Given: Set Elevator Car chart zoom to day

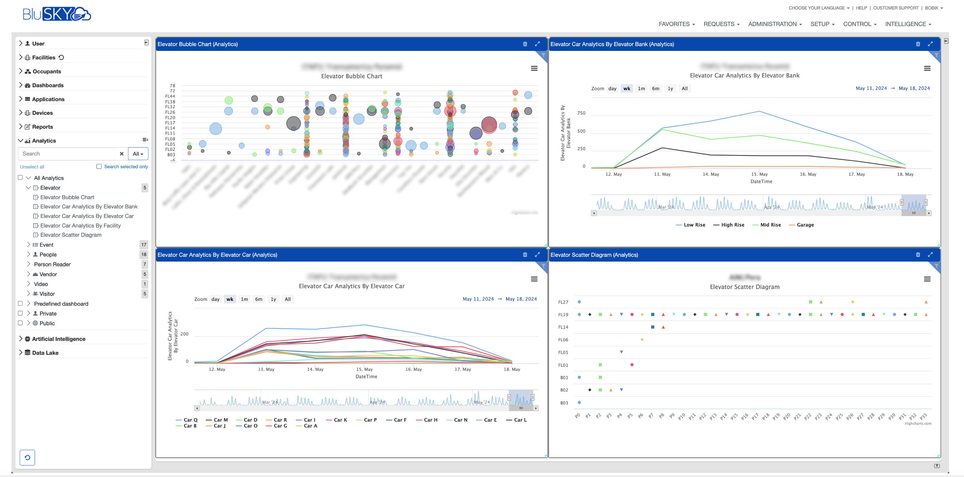Looking at the screenshot, I should coord(215,299).
